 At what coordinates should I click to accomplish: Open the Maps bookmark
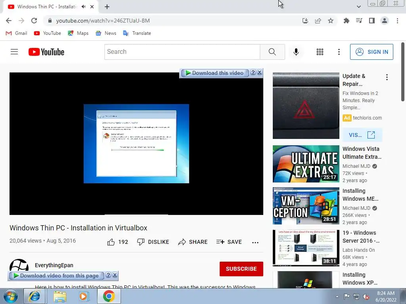click(x=78, y=33)
